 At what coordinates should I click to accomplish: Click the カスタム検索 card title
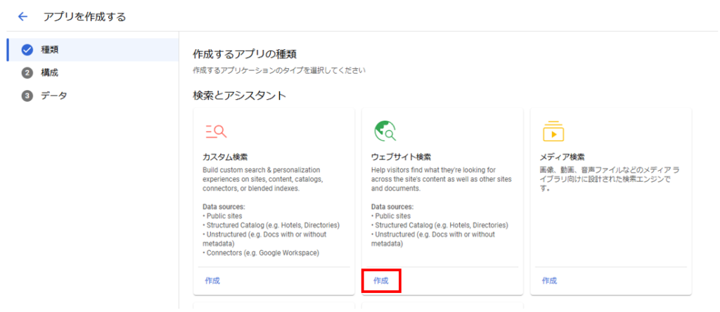pos(224,156)
